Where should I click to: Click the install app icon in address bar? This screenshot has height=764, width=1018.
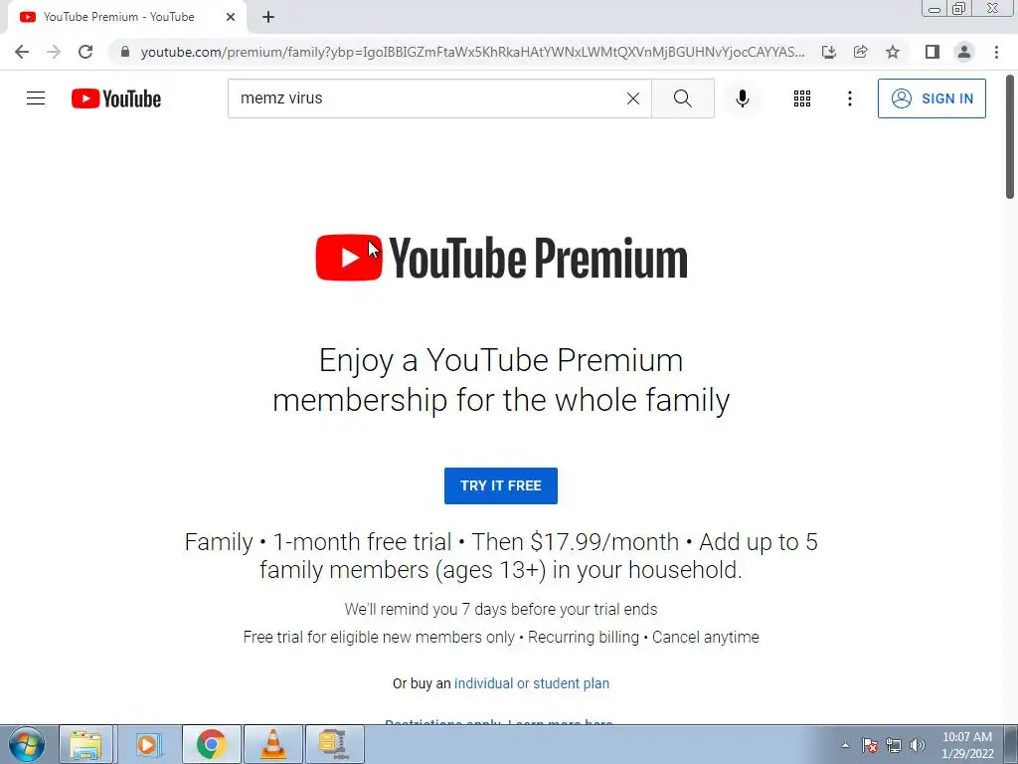828,52
